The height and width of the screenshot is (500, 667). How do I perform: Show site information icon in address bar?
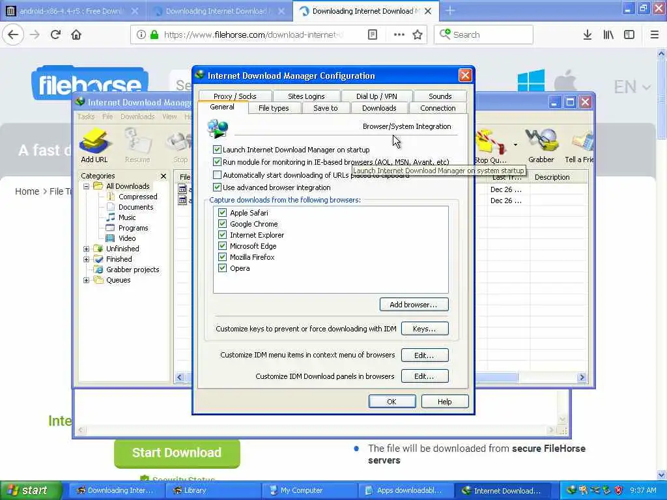(x=141, y=35)
